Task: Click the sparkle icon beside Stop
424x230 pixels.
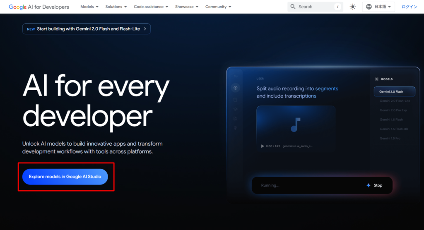Action: [x=369, y=185]
